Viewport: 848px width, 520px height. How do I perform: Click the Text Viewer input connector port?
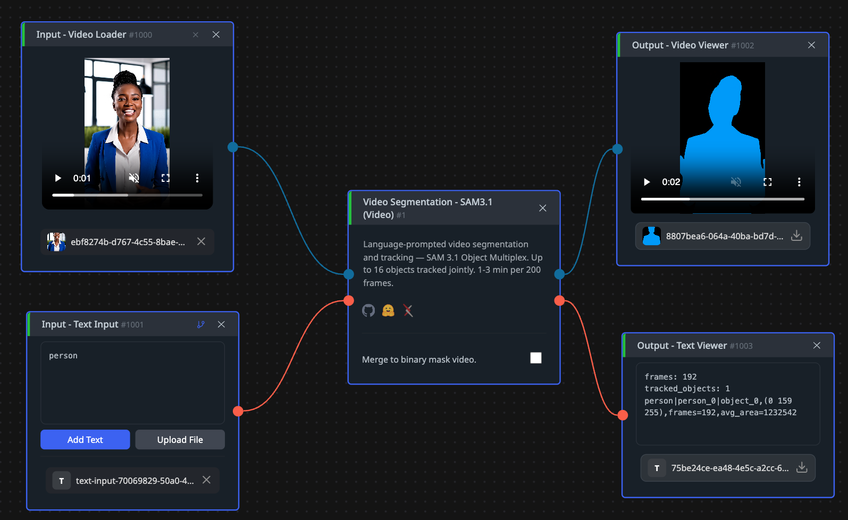(623, 415)
